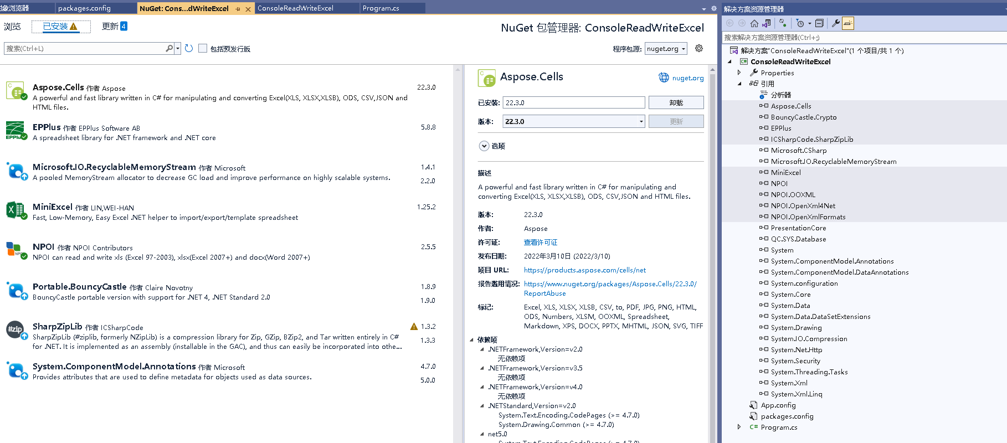This screenshot has width=1007, height=443.
Task: Select the Analyzers node under References
Action: click(781, 95)
